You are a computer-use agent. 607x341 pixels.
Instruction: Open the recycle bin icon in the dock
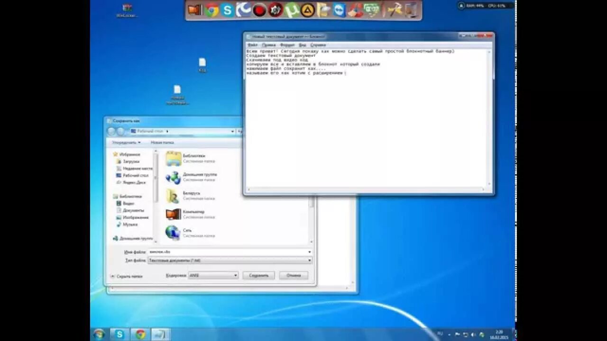[412, 10]
